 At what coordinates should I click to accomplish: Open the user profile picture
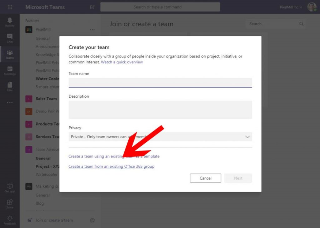312,7
